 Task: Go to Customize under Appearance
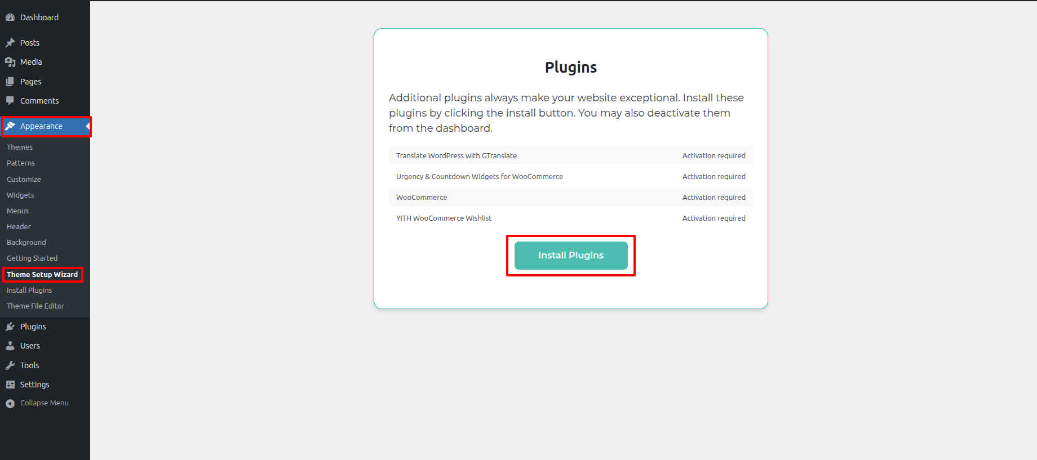[x=24, y=180]
